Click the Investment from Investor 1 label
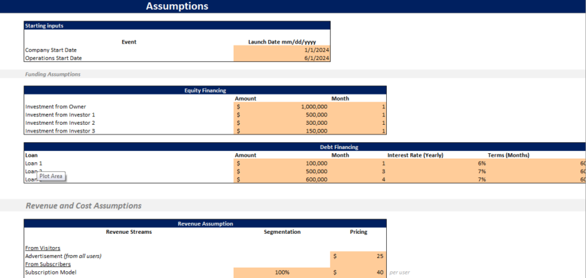586x278 pixels. pyautogui.click(x=60, y=115)
